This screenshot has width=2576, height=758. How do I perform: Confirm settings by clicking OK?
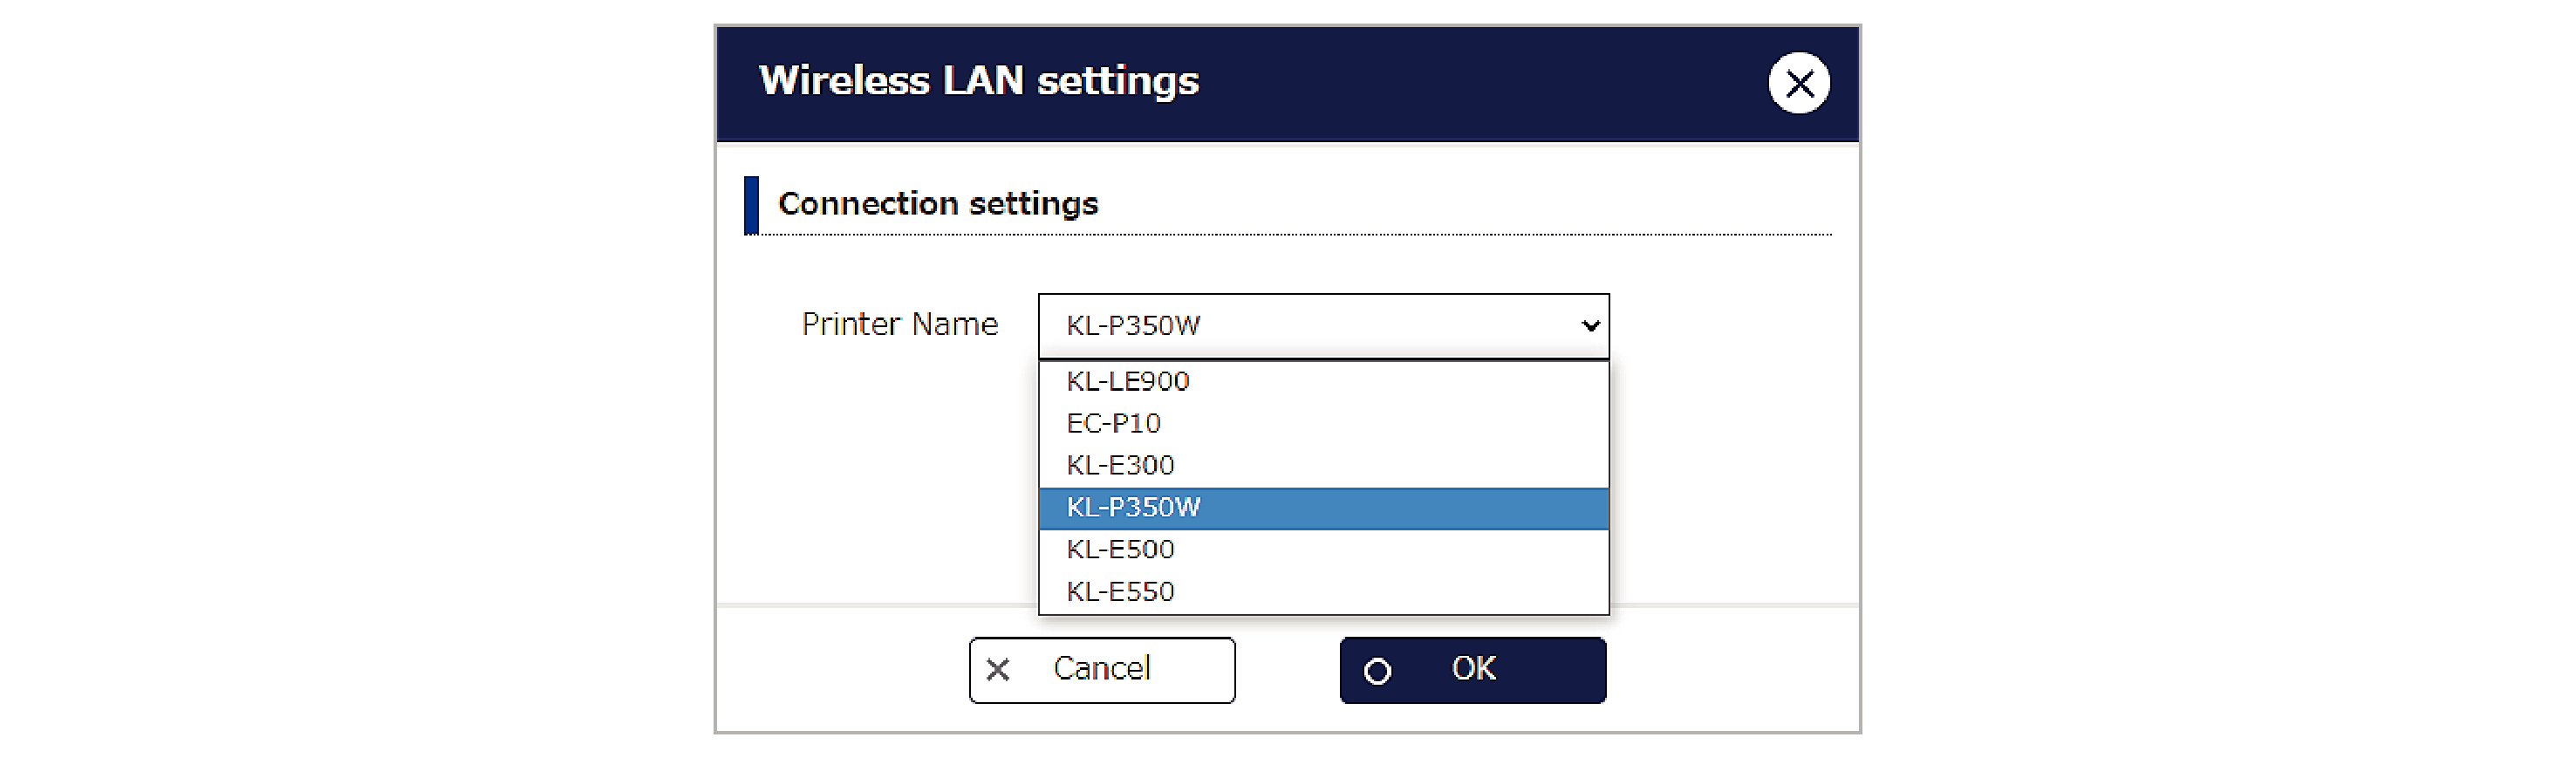[x=1470, y=670]
